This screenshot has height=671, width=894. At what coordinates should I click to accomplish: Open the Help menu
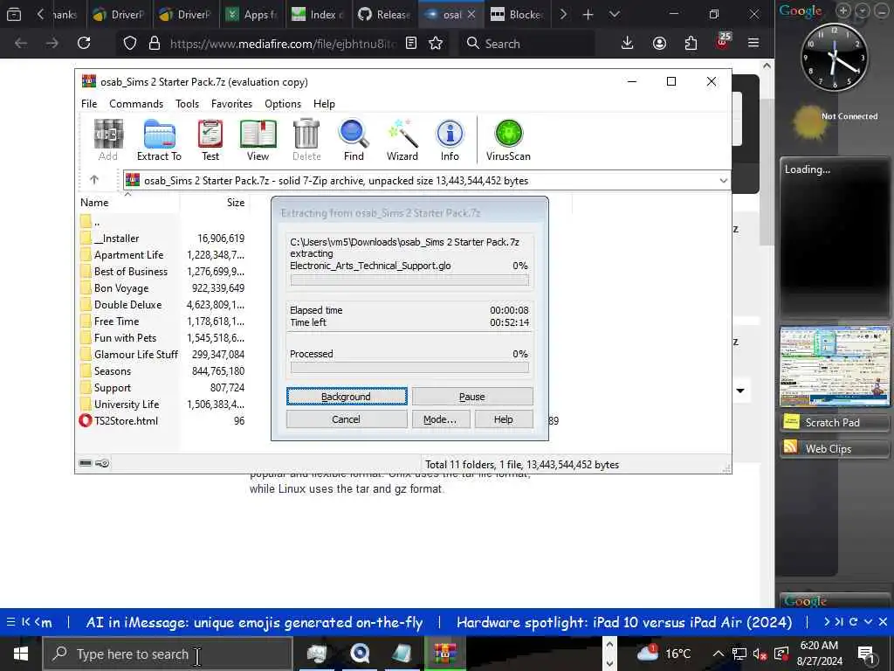tap(324, 104)
